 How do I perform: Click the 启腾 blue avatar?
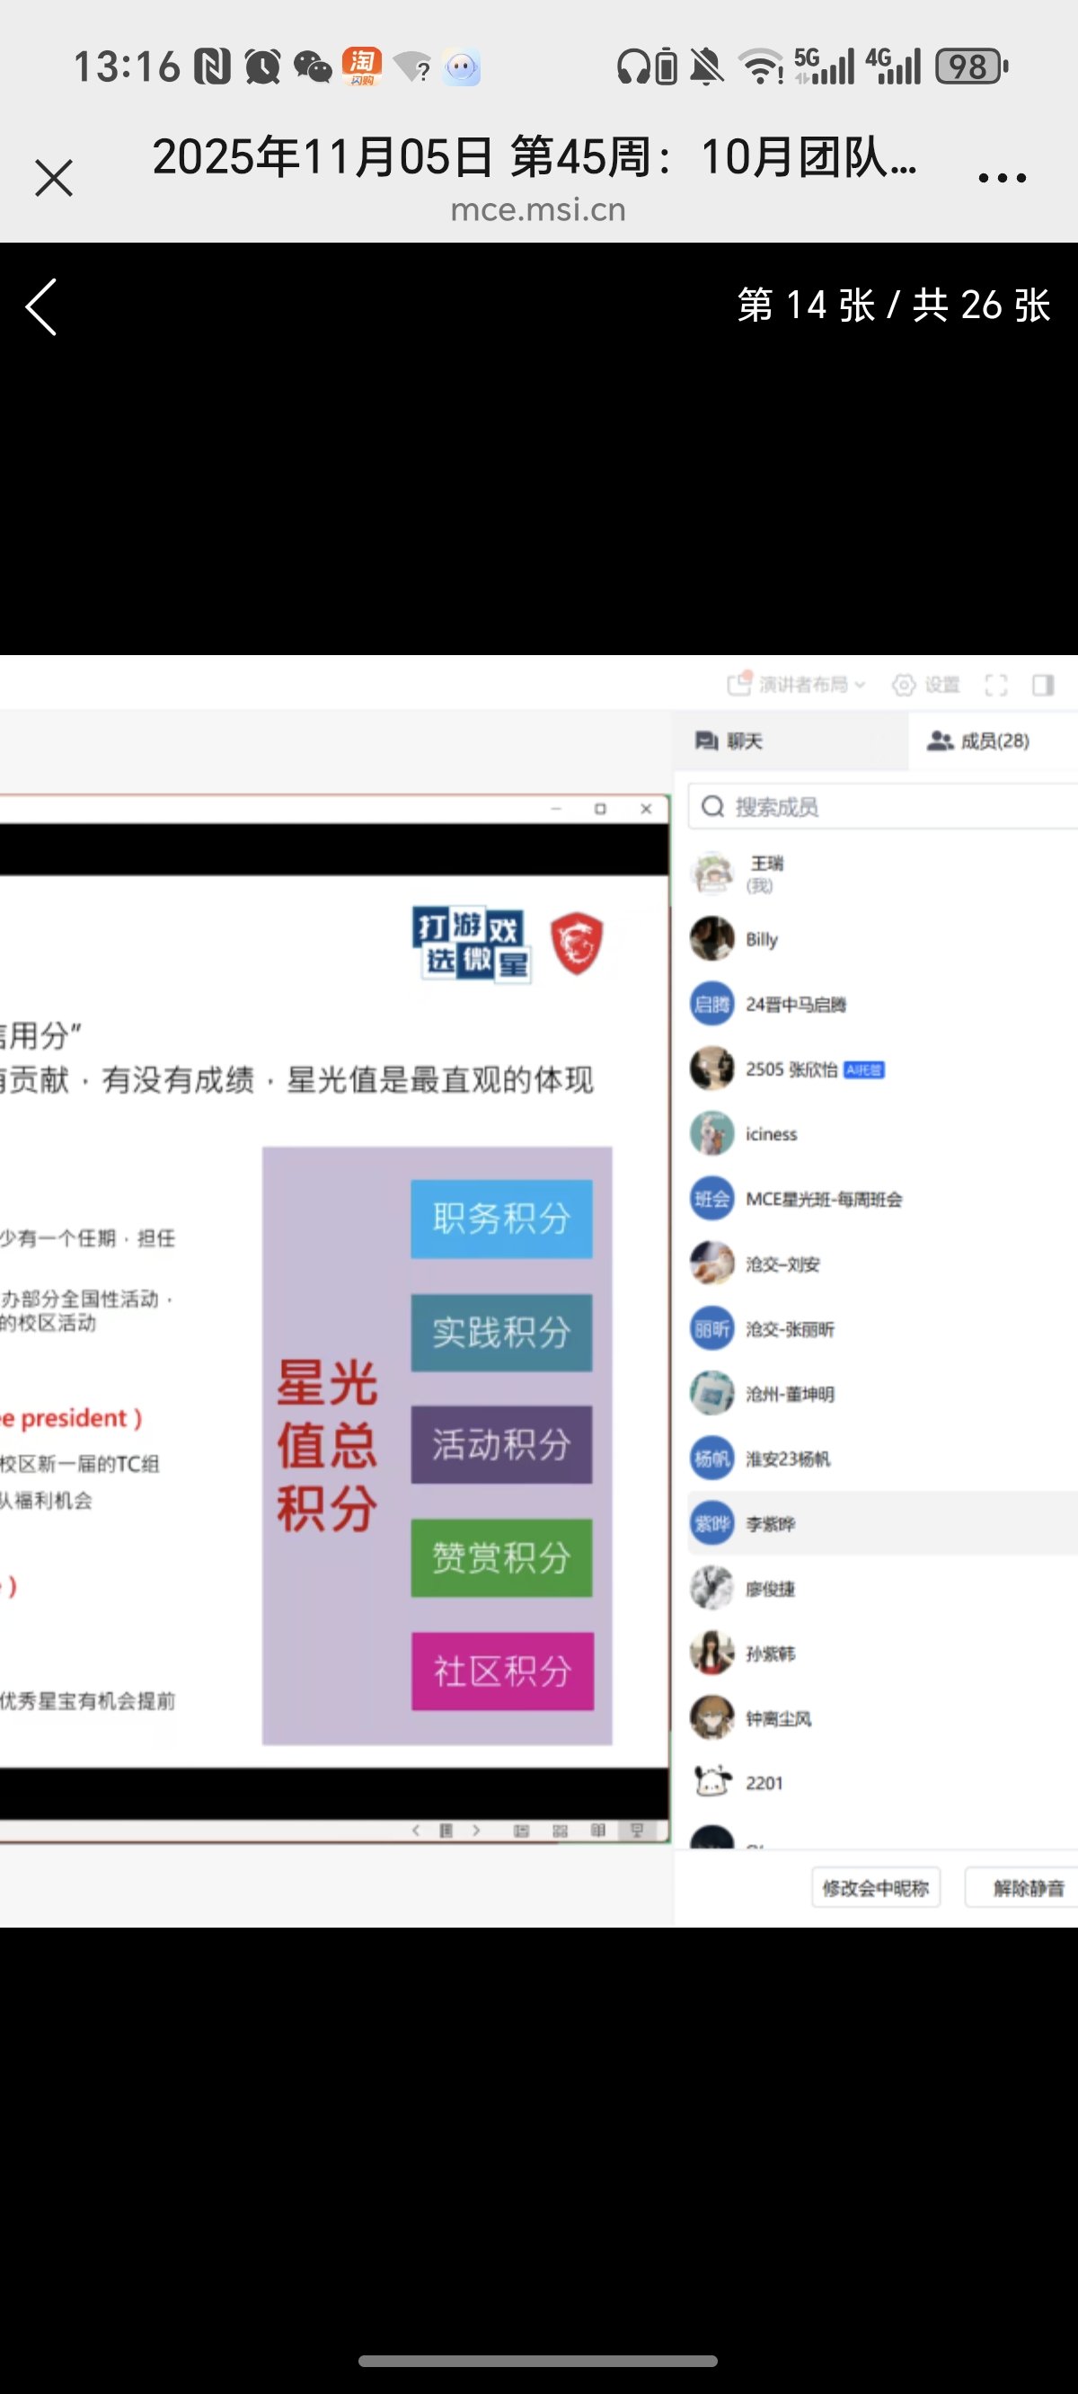pos(711,1004)
